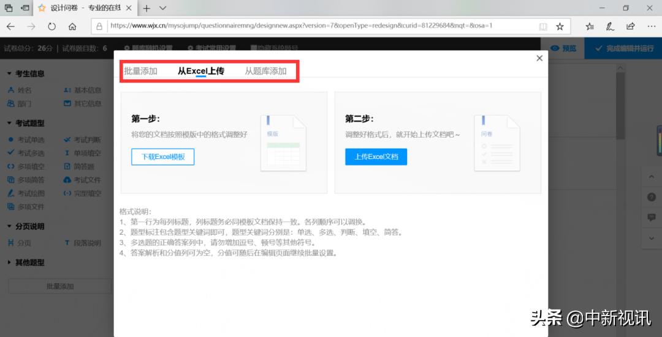Open reading view icon in address bar
662x337 pixels.
(x=542, y=27)
